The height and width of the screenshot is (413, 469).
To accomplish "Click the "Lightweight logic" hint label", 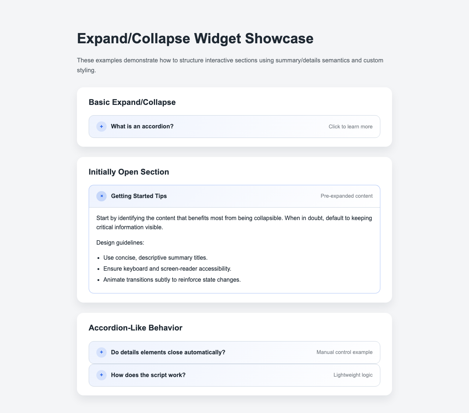I will pos(353,375).
